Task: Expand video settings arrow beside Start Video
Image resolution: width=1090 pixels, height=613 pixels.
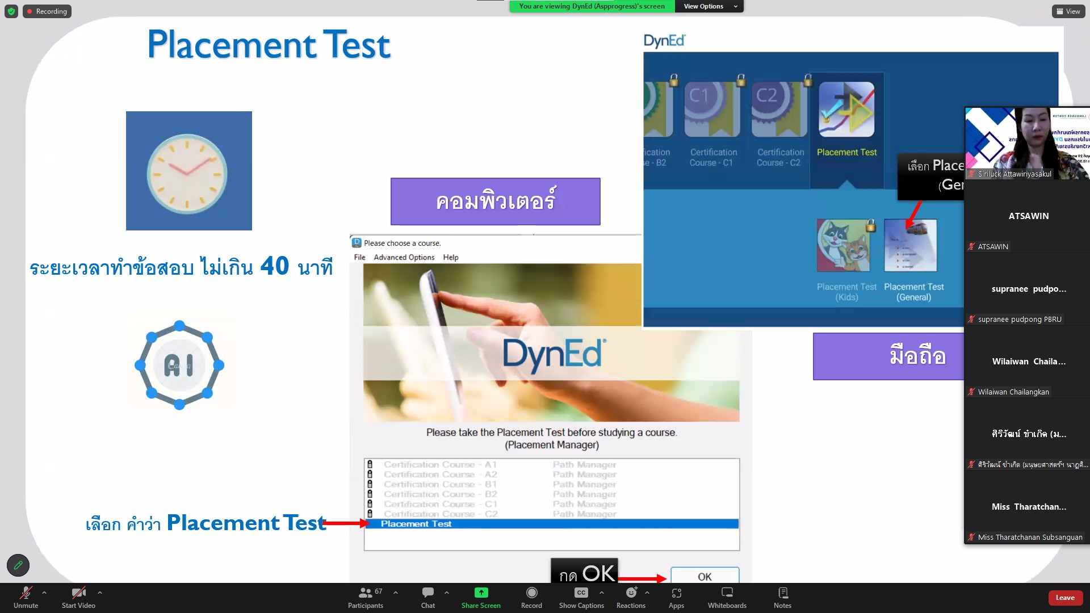Action: (x=100, y=593)
